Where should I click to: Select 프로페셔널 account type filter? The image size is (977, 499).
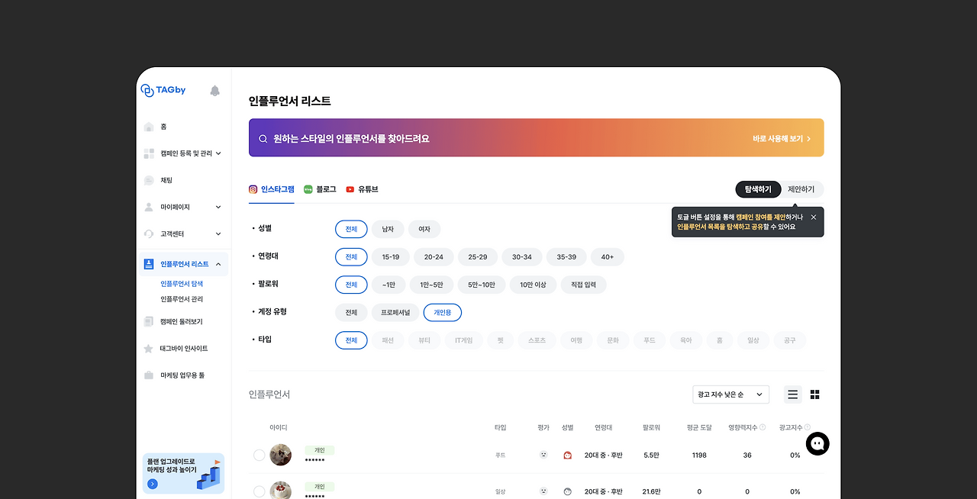coord(395,312)
